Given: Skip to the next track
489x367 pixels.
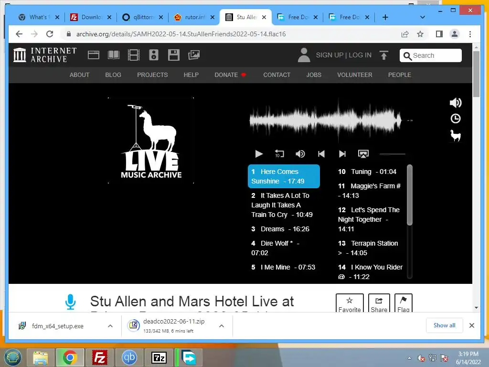Looking at the screenshot, I should point(342,154).
